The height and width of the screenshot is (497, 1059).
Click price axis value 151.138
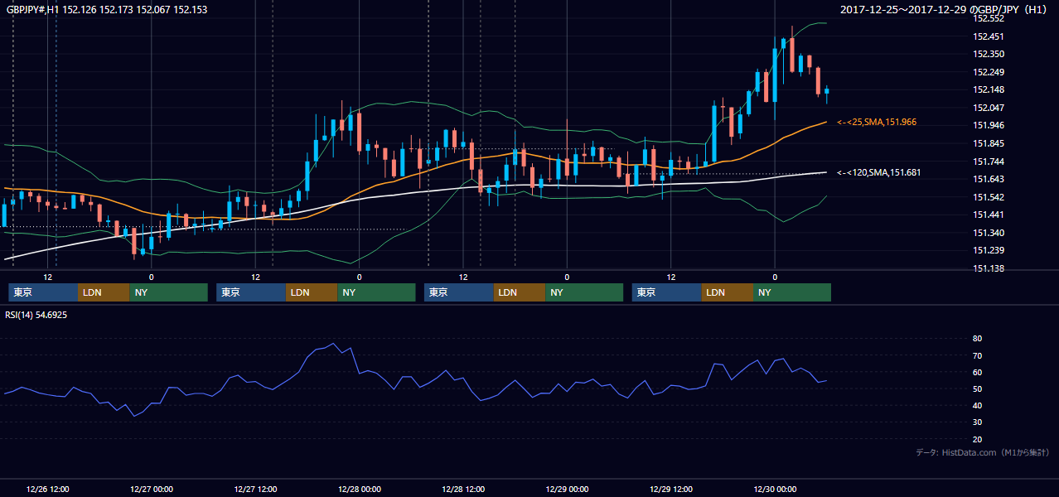pyautogui.click(x=989, y=268)
